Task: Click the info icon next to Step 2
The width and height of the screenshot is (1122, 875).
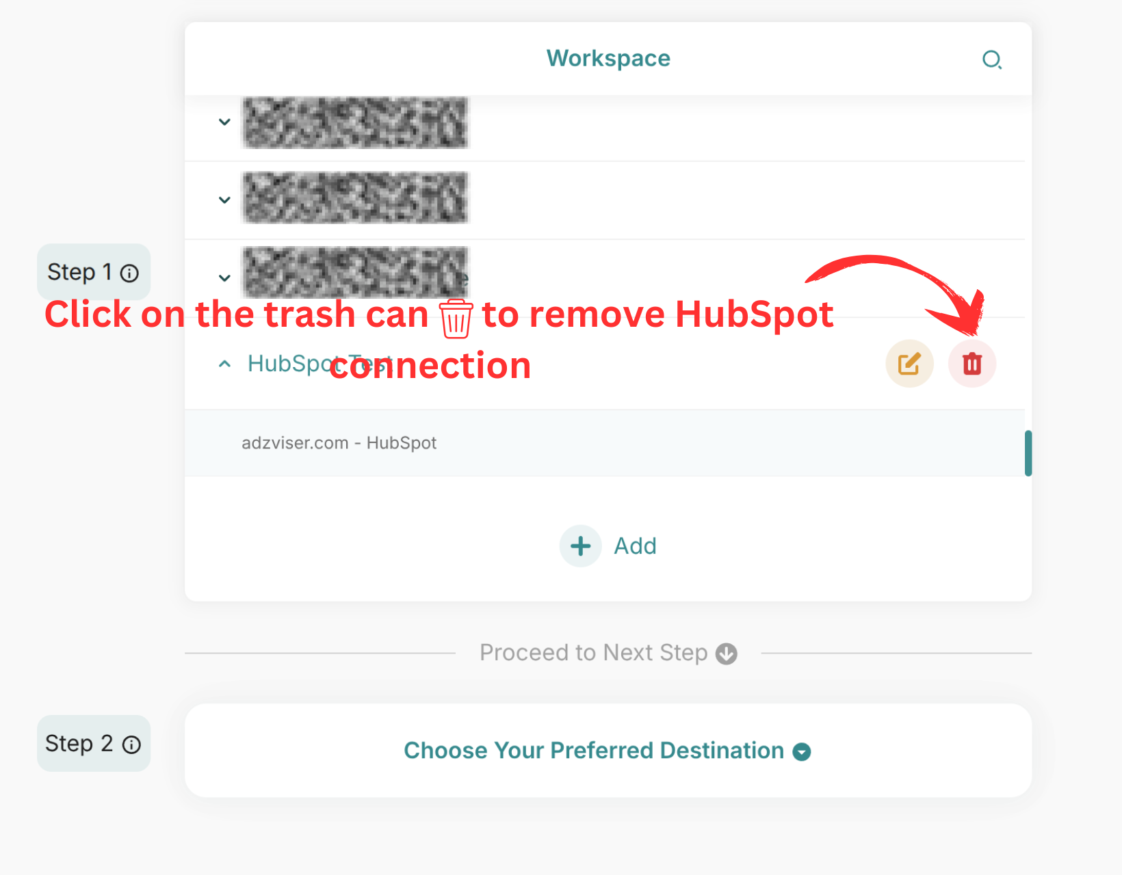Action: coord(131,744)
